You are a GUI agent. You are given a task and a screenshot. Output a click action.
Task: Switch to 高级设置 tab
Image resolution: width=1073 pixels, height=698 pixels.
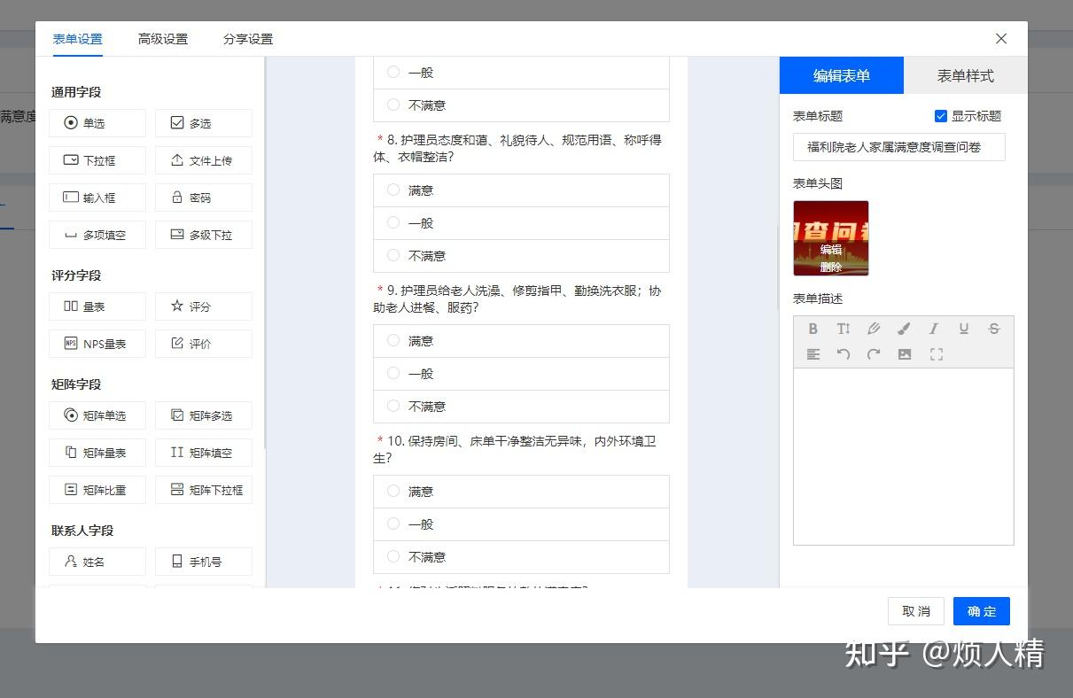pos(163,39)
